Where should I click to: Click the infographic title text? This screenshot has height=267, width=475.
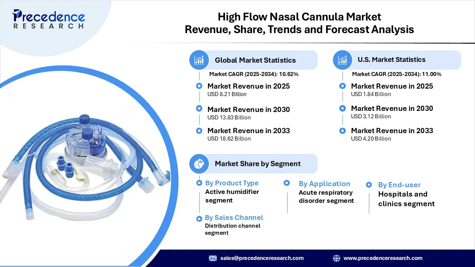tap(299, 23)
